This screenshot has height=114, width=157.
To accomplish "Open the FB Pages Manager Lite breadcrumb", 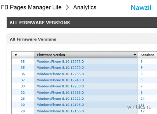I will (31, 8).
